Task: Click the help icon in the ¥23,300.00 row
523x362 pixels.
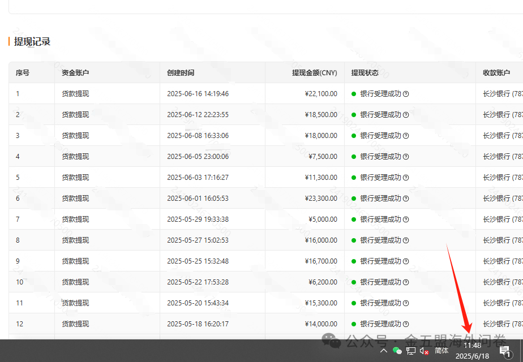Action: [x=406, y=199]
